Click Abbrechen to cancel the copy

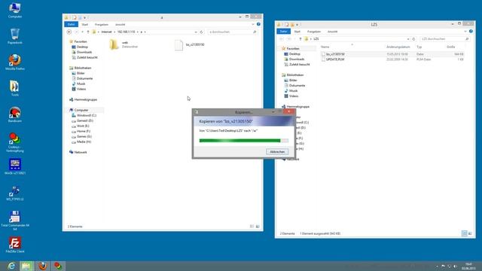(x=277, y=152)
